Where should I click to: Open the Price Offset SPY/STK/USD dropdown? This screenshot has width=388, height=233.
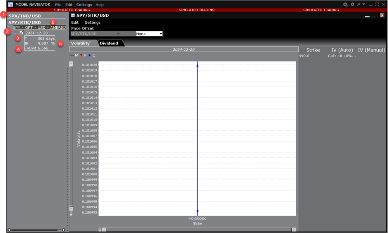[x=103, y=34]
